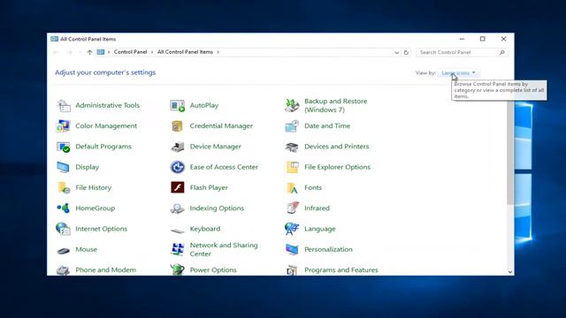Image resolution: width=566 pixels, height=318 pixels.
Task: Click the scrollbar down arrow
Action: (x=510, y=272)
